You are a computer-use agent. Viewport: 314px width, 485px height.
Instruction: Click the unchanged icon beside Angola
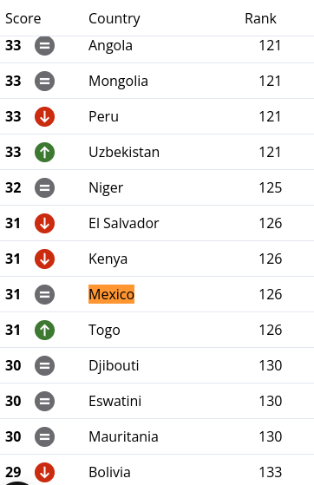[x=44, y=45]
